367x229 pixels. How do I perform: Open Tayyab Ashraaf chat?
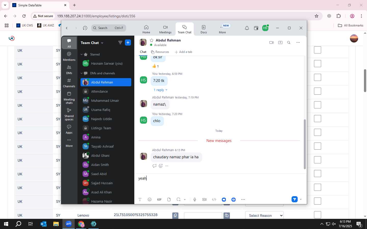(106, 147)
